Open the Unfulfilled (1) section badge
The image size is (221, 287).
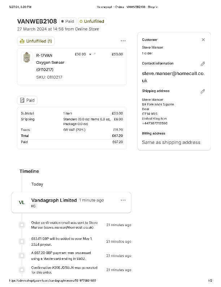36,41
